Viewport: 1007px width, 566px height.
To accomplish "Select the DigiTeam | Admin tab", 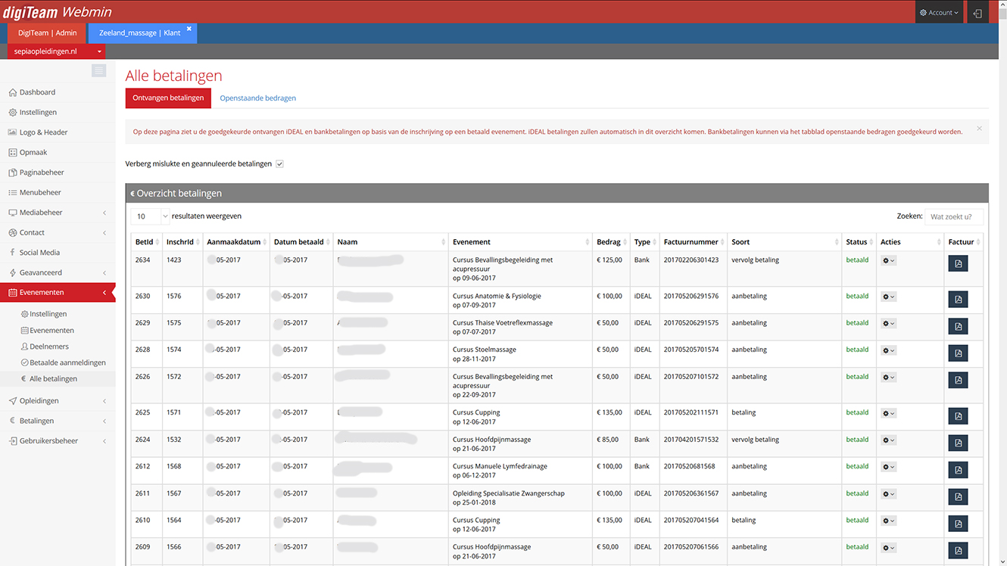I will point(47,33).
